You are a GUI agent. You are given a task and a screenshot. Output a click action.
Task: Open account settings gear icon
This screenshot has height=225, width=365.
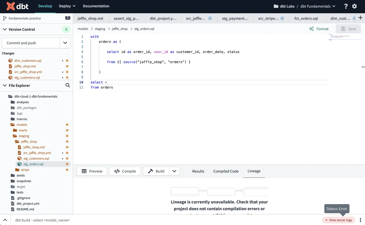coord(355,6)
